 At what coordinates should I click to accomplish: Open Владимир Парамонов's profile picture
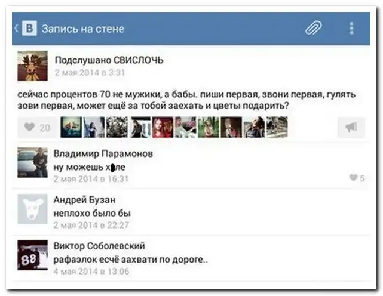32,162
